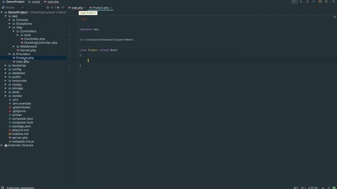Expand the Exceptions folder
Viewport: 337px width, 189px height.
pyautogui.click(x=9, y=24)
